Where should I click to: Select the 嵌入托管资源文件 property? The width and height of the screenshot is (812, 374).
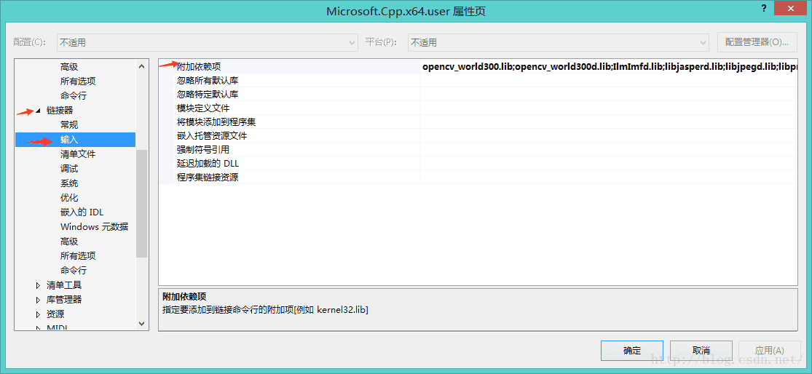pyautogui.click(x=212, y=135)
